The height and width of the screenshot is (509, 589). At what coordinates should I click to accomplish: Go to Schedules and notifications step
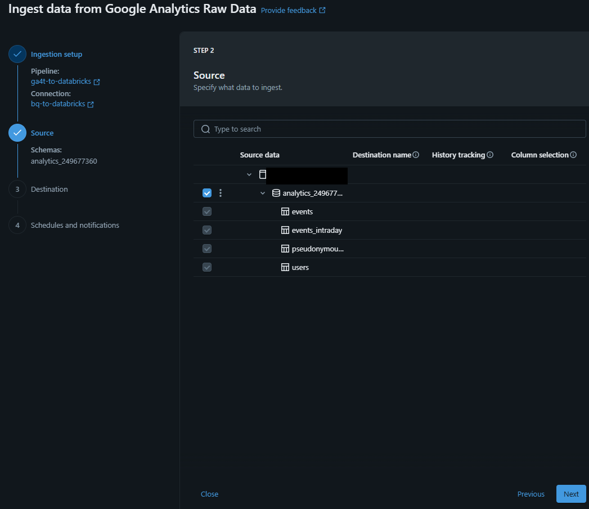point(75,226)
